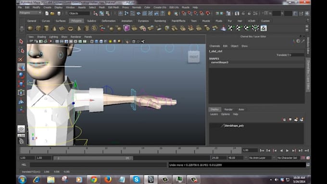Click the New Scene icon
This screenshot has width=327, height=184.
click(x=47, y=13)
